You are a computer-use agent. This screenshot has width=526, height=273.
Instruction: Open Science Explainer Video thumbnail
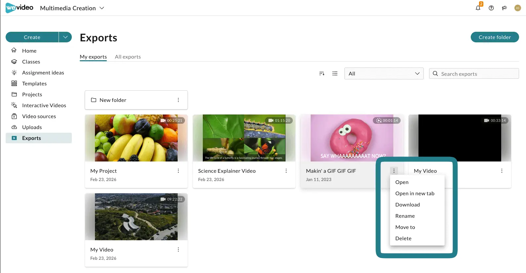(x=244, y=138)
